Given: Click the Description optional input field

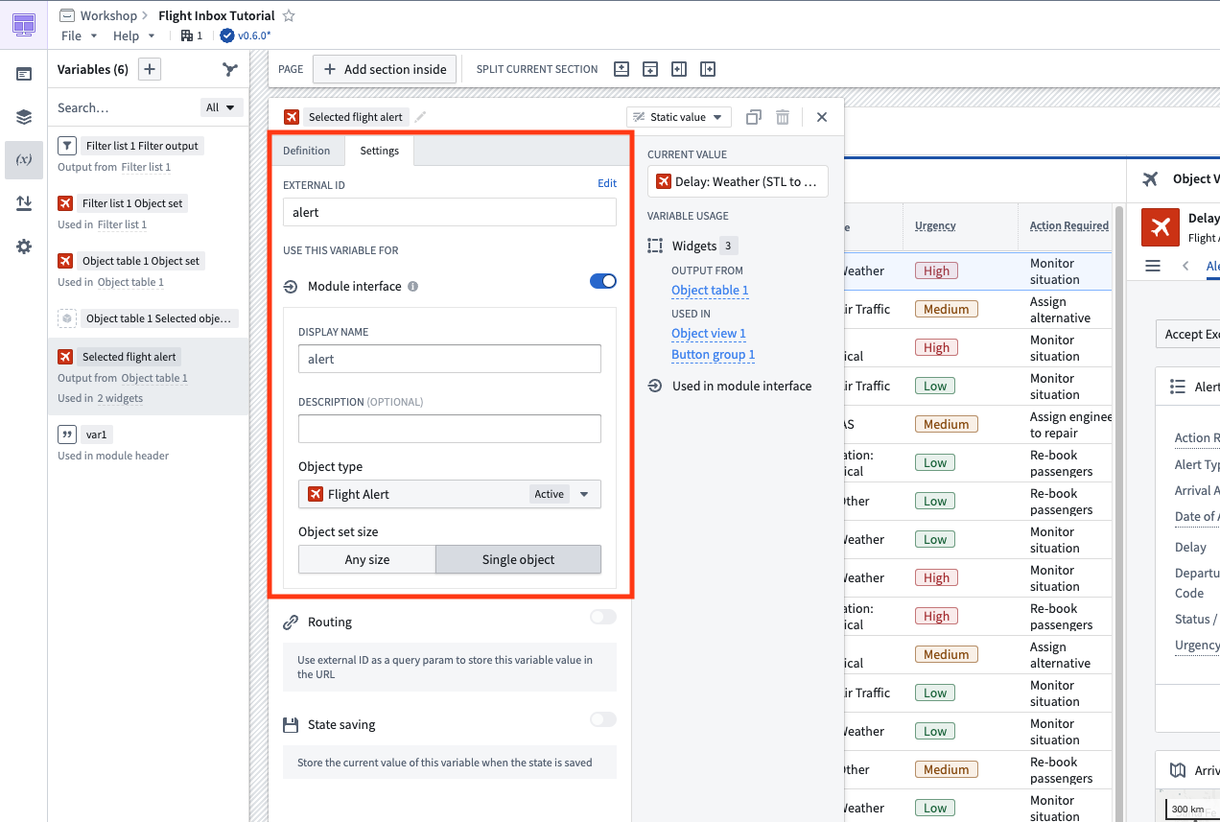Looking at the screenshot, I should click(450, 429).
